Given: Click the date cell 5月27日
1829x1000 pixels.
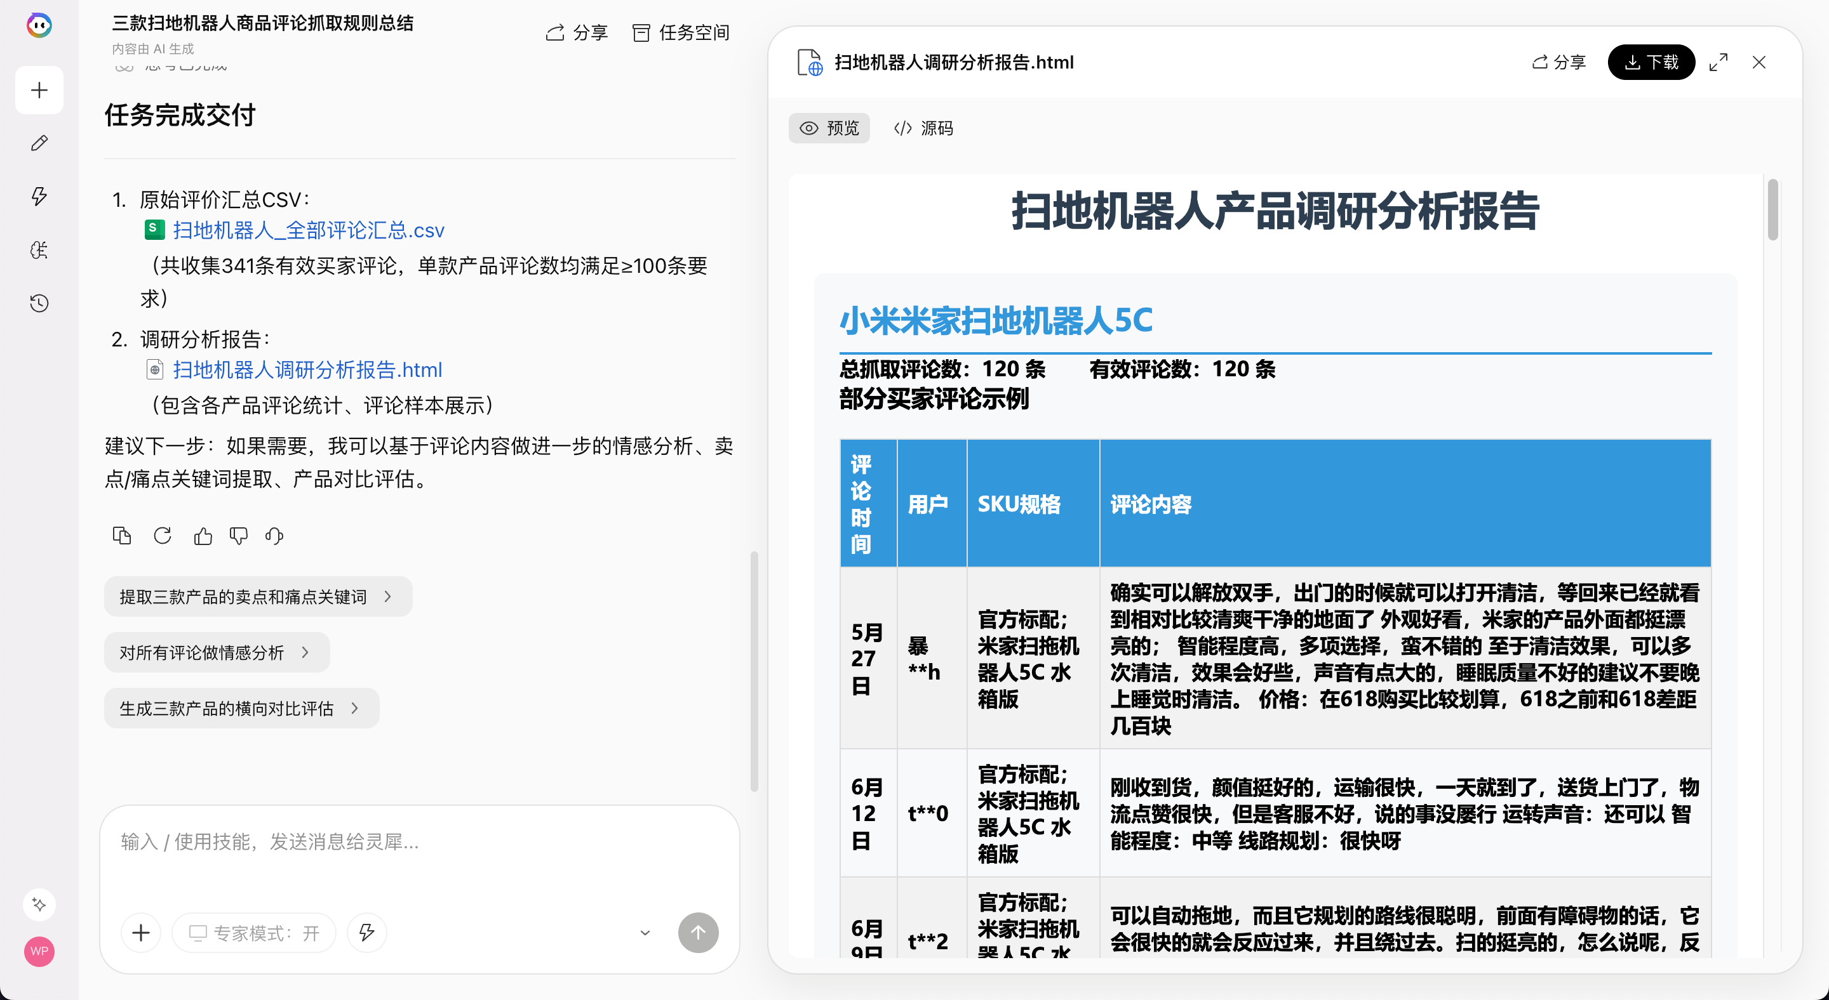Looking at the screenshot, I should point(868,659).
